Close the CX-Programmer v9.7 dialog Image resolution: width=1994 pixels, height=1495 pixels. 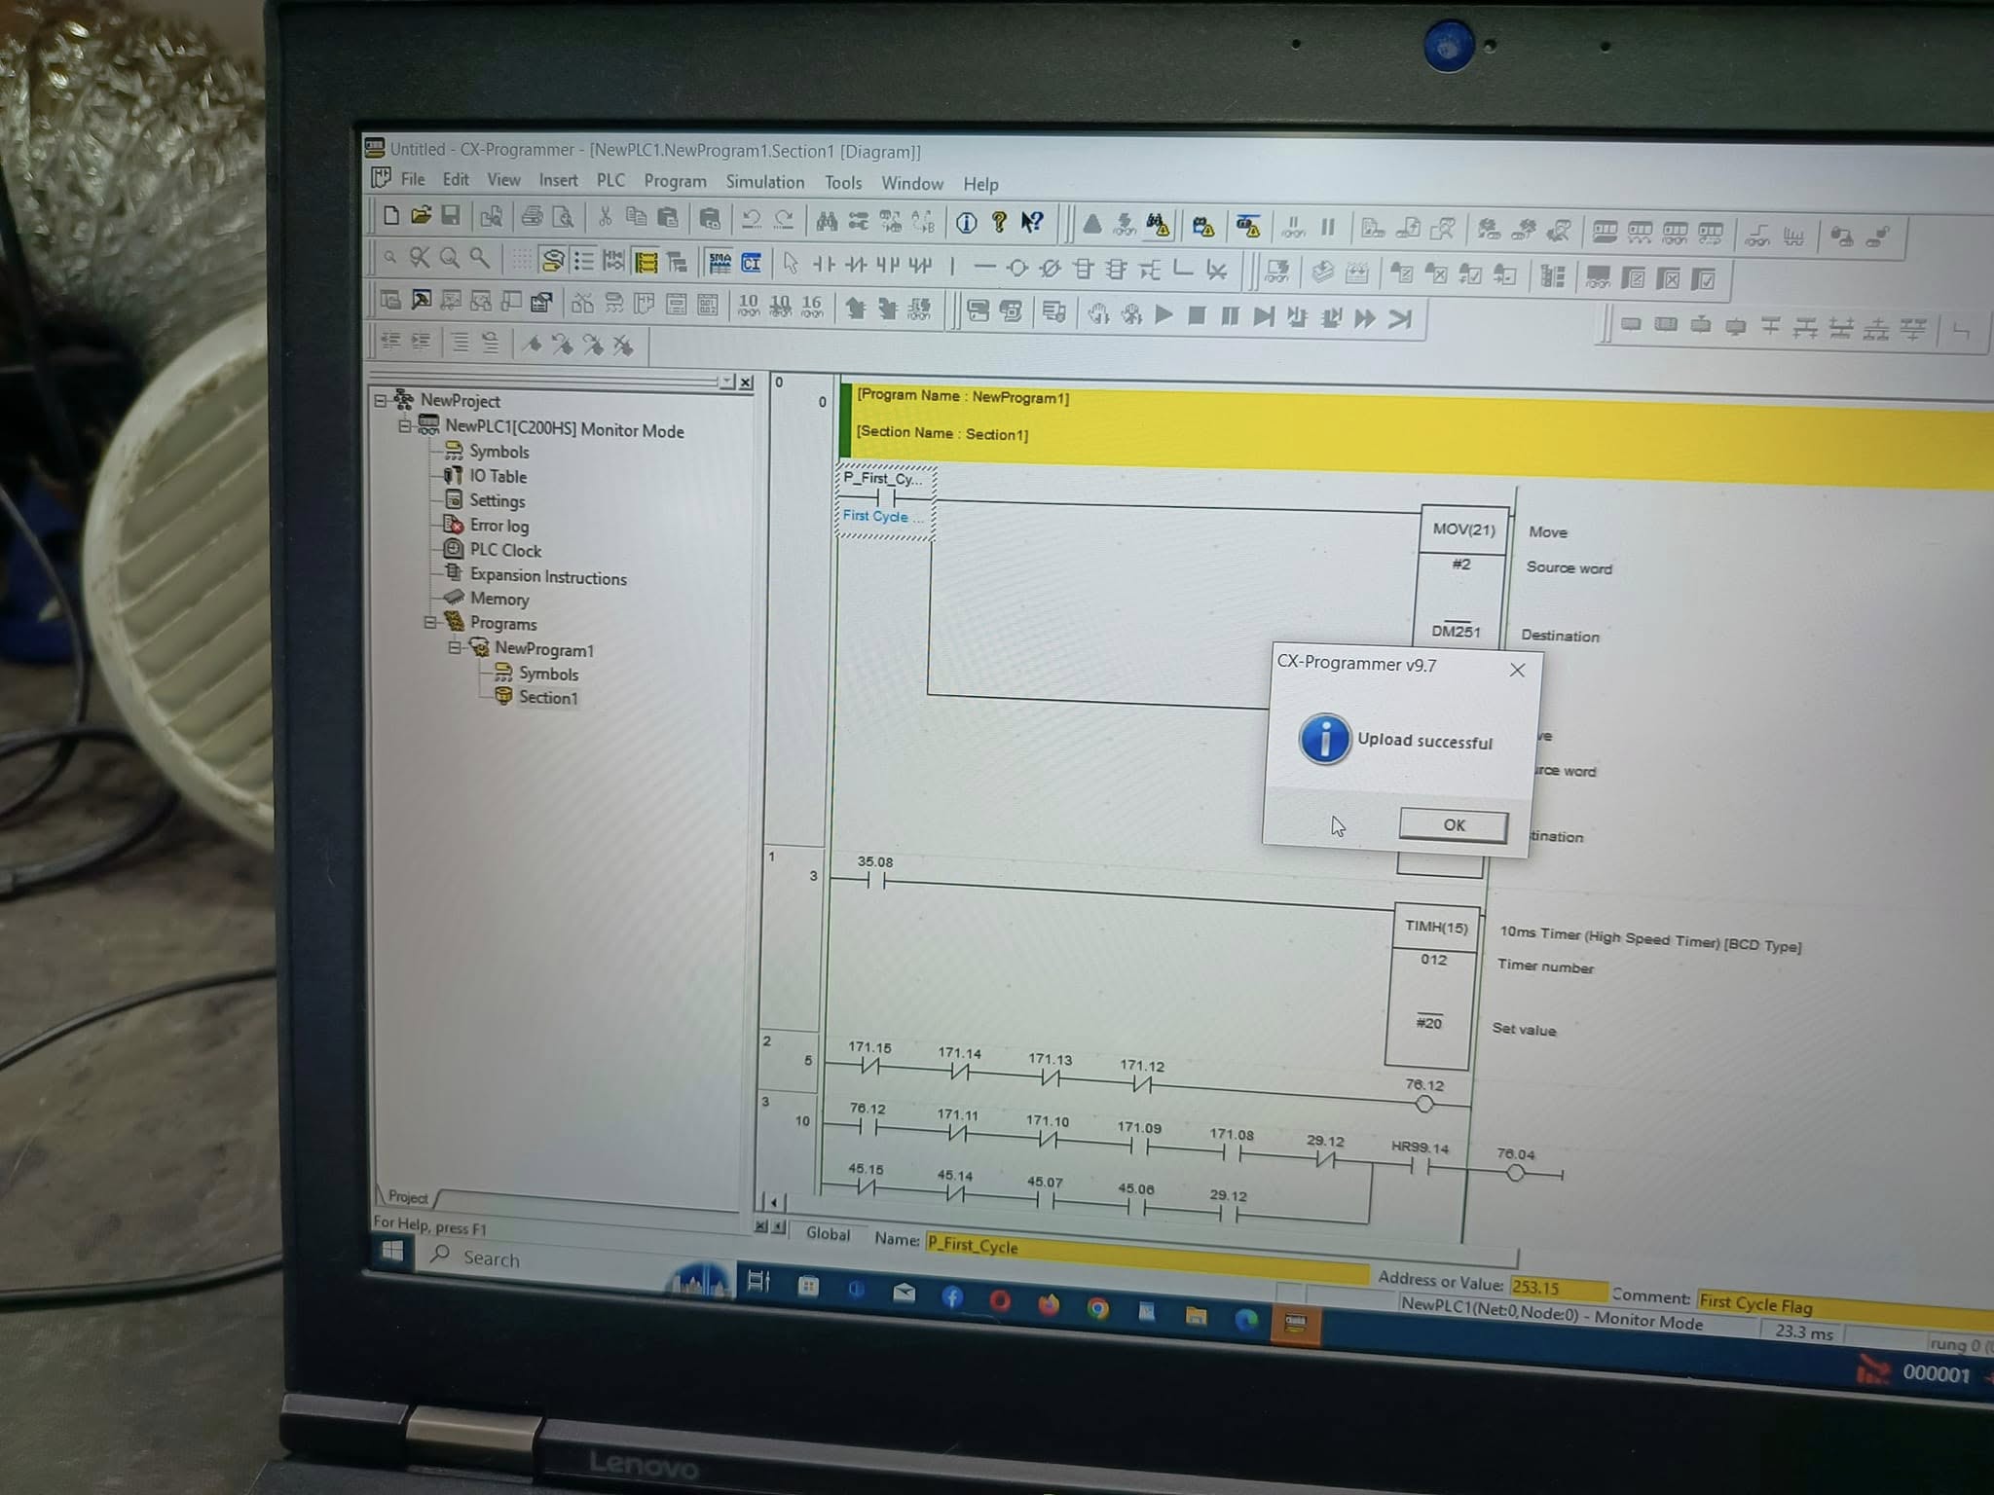click(x=1517, y=670)
